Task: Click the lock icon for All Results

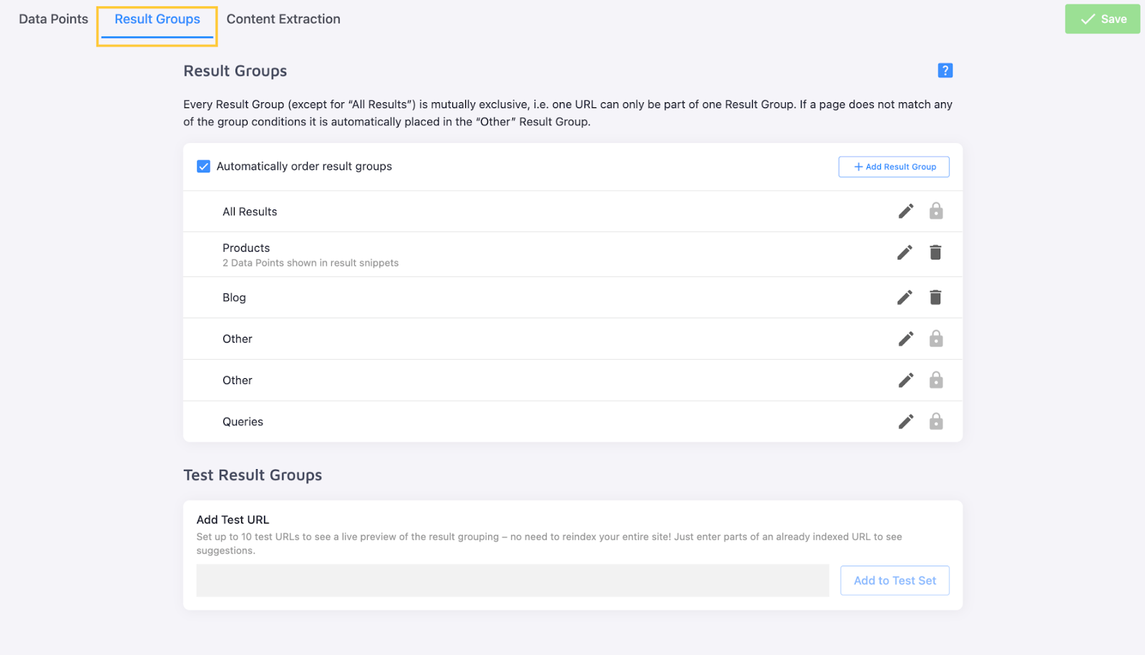Action: point(936,211)
